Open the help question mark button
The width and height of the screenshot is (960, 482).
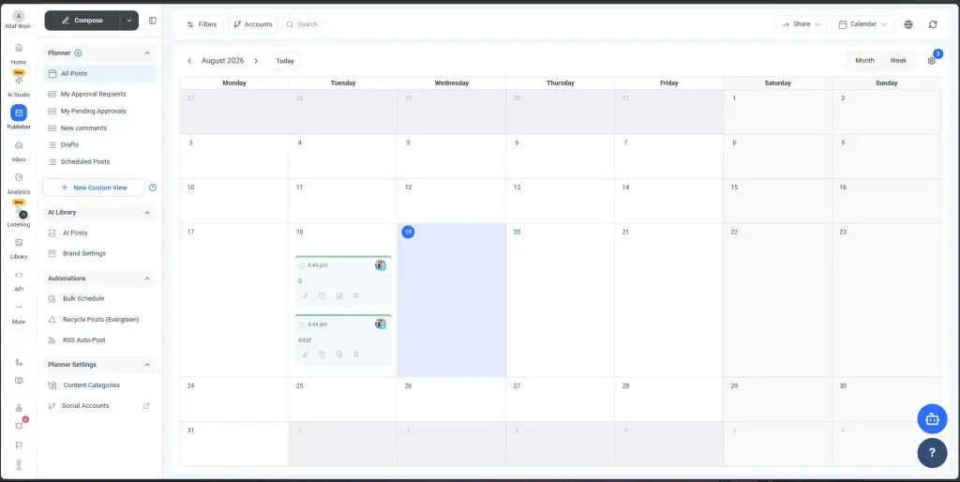coord(932,453)
